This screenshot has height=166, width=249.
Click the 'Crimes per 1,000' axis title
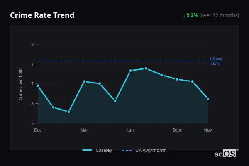(20, 84)
